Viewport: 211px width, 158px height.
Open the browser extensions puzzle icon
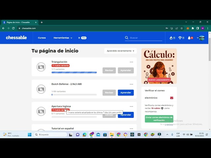193,28
